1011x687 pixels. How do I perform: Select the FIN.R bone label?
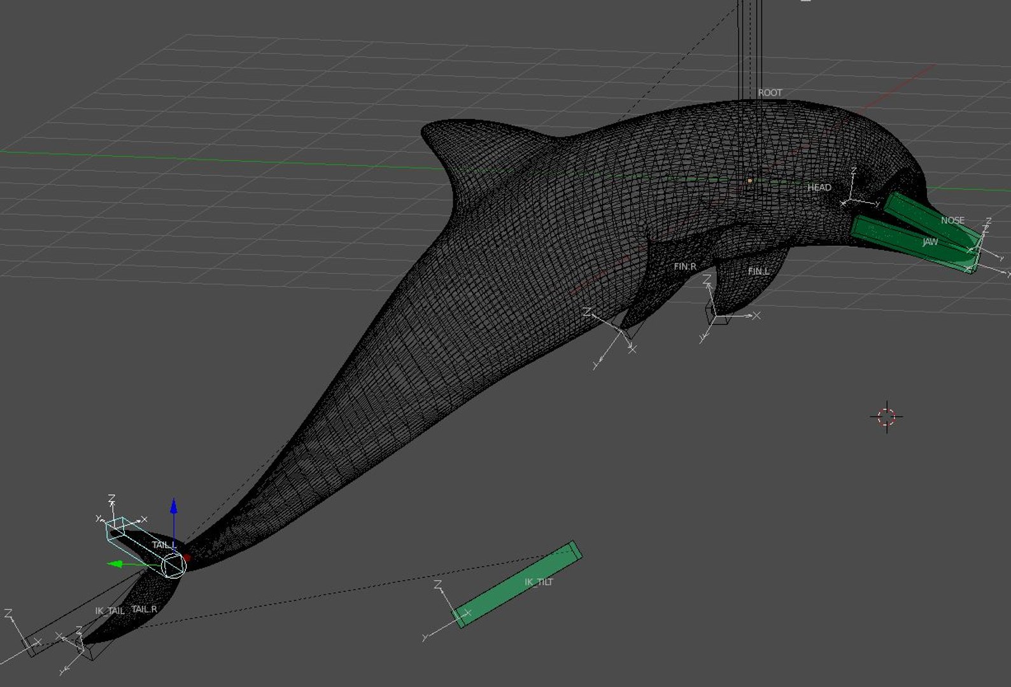685,267
